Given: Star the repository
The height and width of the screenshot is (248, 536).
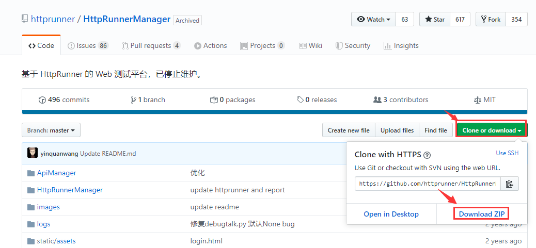Looking at the screenshot, I should pyautogui.click(x=435, y=20).
